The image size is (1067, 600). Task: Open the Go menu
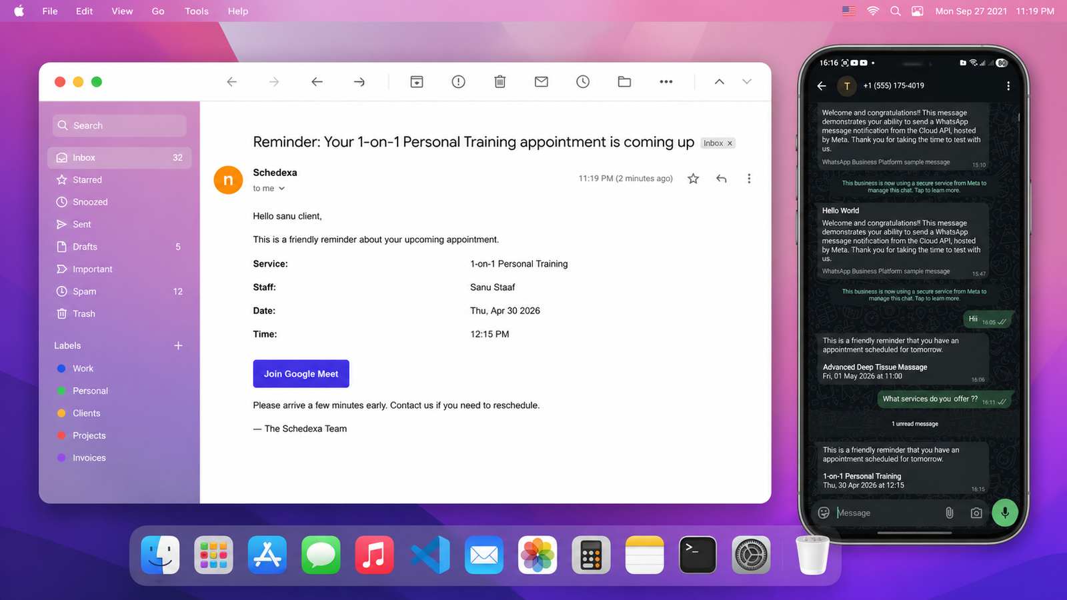(x=158, y=11)
